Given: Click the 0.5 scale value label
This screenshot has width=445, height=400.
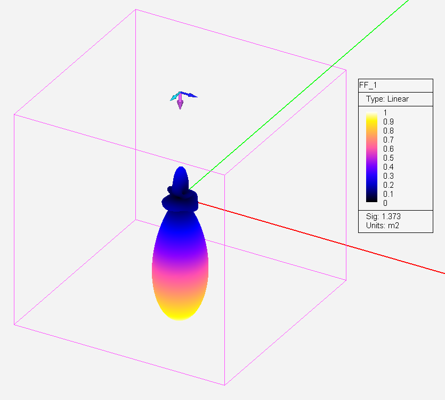Looking at the screenshot, I should [x=388, y=158].
